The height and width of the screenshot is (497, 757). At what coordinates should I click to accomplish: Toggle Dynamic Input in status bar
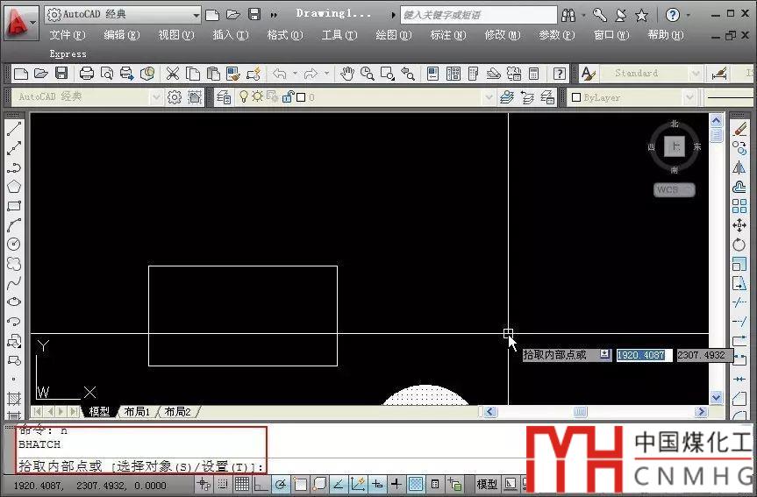(x=377, y=484)
